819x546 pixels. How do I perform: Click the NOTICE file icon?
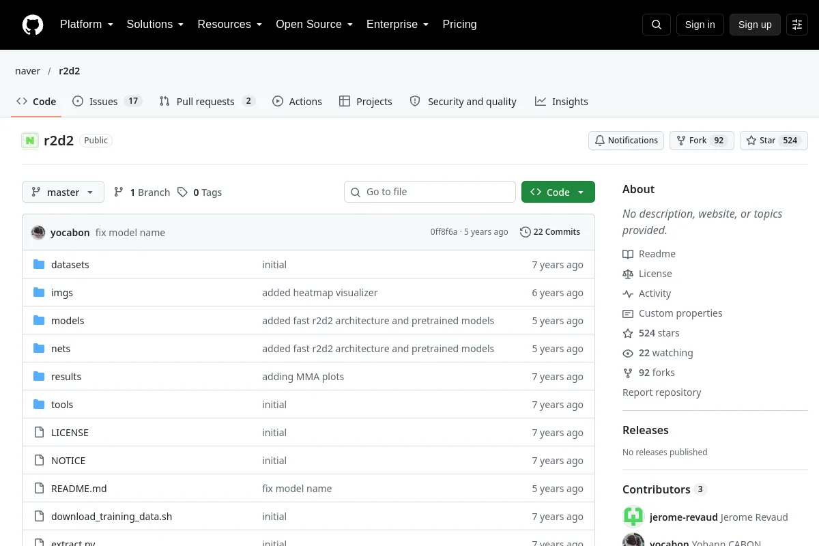click(39, 460)
